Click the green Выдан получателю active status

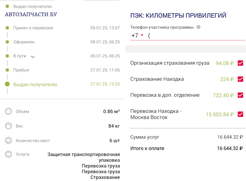point(35,84)
